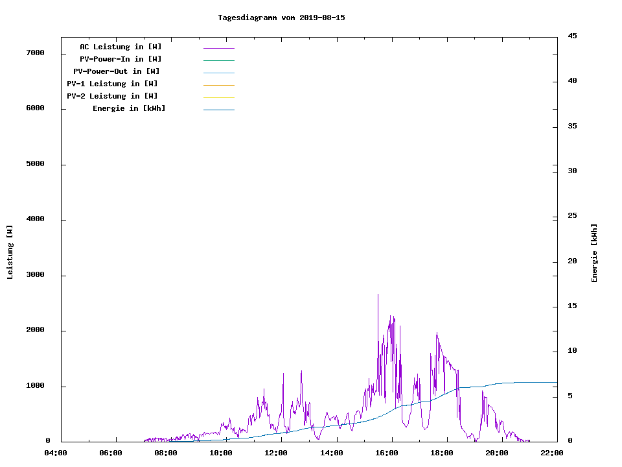Click the yellow PV-2 Leistung legend line
The image size is (622, 467).
click(x=218, y=97)
